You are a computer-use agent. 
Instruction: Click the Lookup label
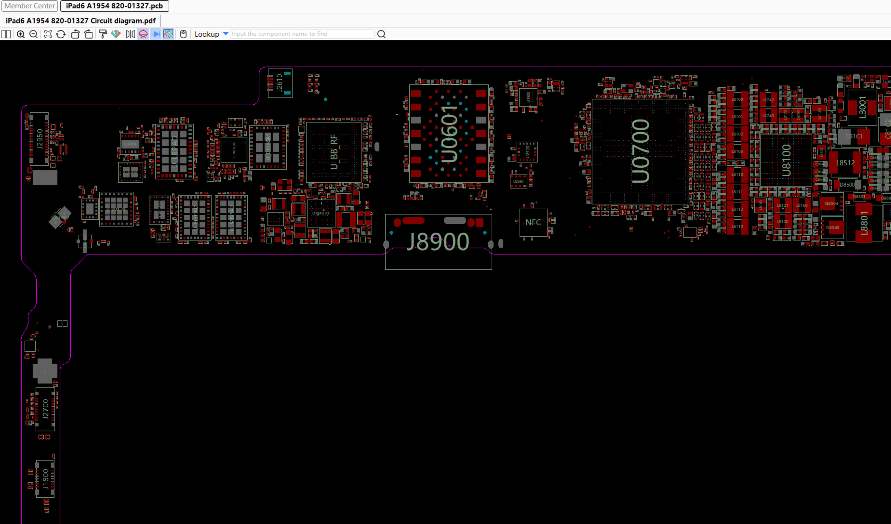pyautogui.click(x=207, y=34)
